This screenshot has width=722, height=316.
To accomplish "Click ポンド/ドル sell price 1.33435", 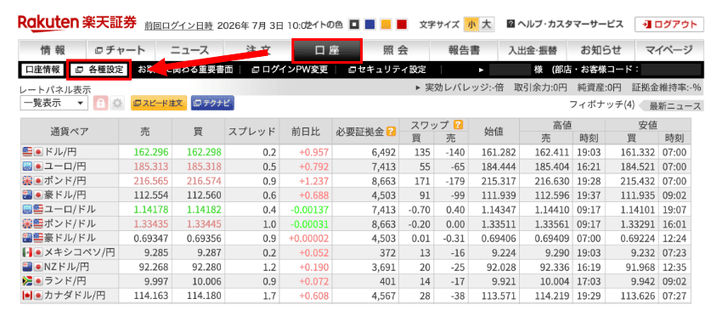I will [x=152, y=224].
